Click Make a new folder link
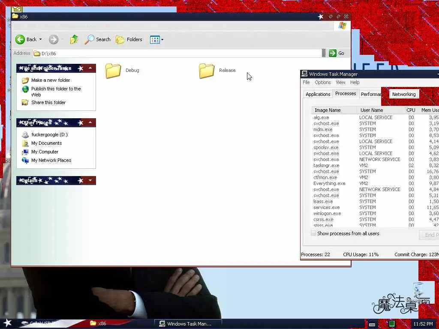The width and height of the screenshot is (439, 329). pos(51,80)
